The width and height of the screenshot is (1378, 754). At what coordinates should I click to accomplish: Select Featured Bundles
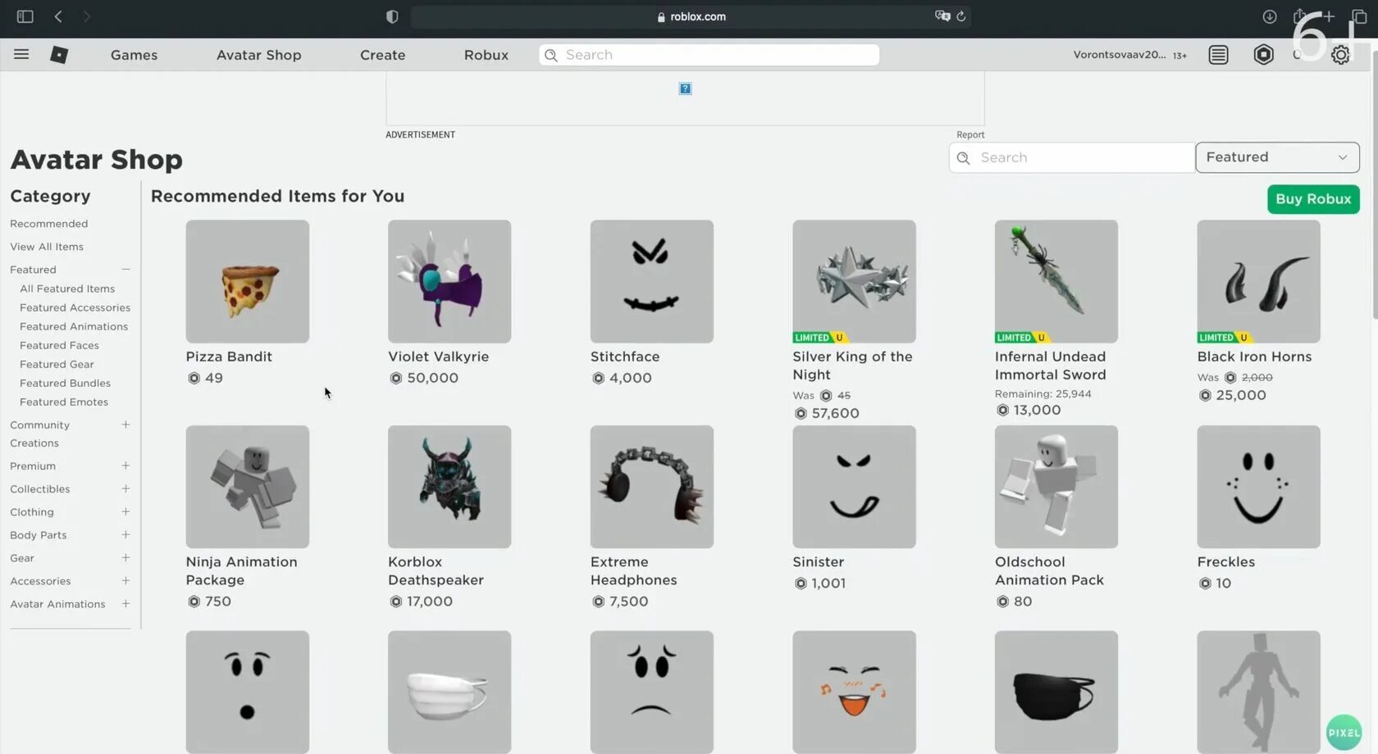point(65,383)
